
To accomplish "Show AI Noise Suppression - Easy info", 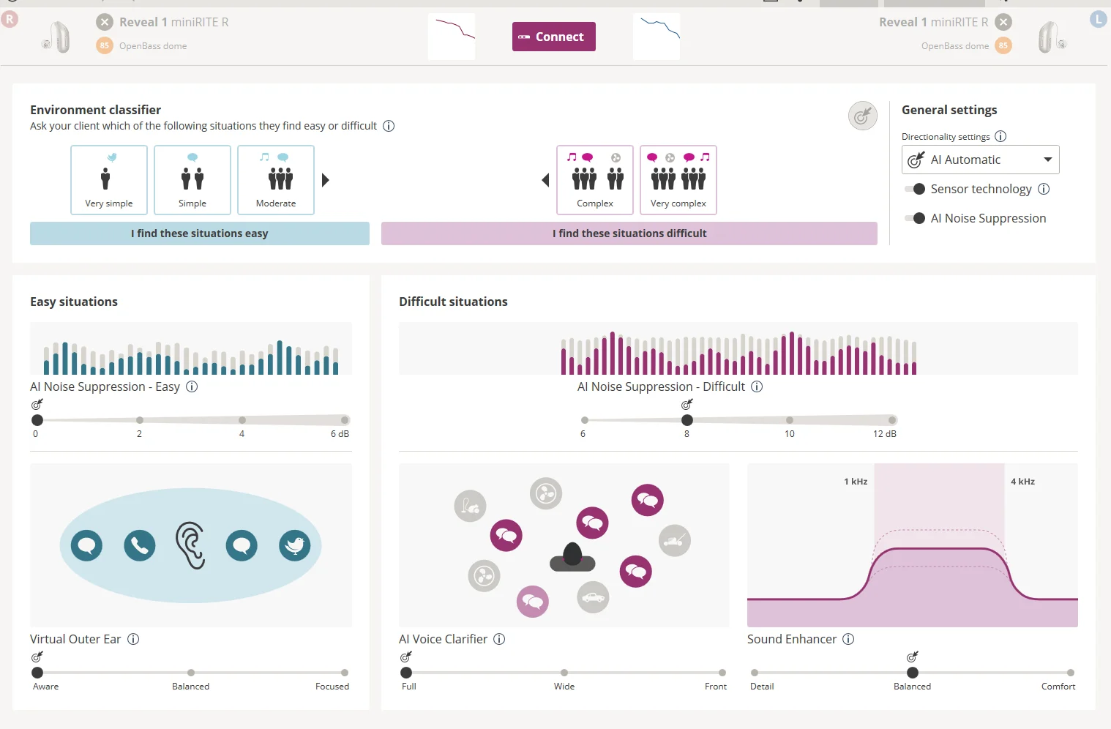I will 192,386.
